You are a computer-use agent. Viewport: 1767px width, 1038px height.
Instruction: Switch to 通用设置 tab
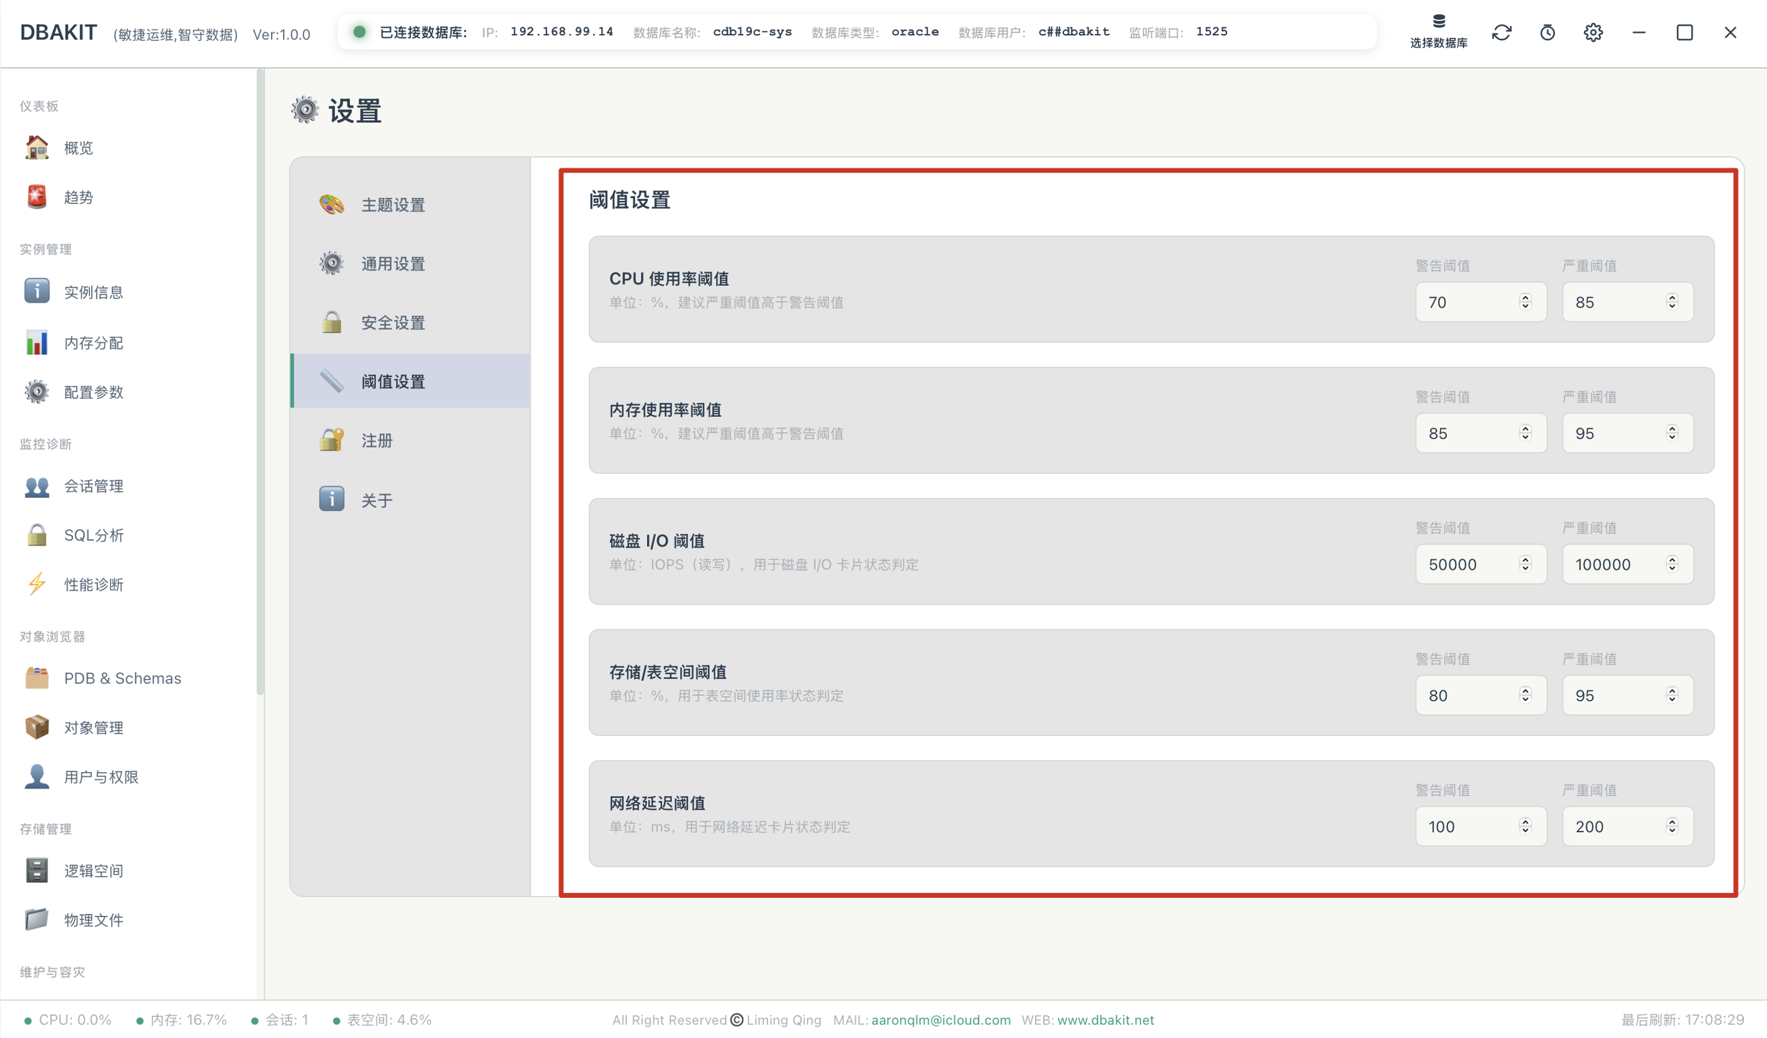(x=411, y=264)
